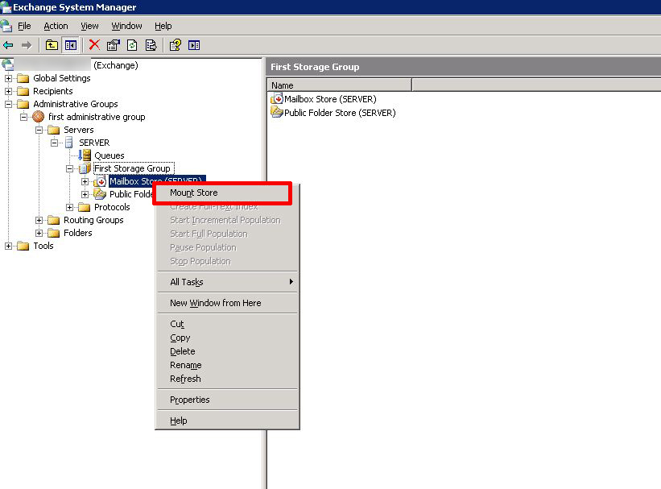Select Recipients in the tree
Image resolution: width=661 pixels, height=489 pixels.
click(x=52, y=91)
